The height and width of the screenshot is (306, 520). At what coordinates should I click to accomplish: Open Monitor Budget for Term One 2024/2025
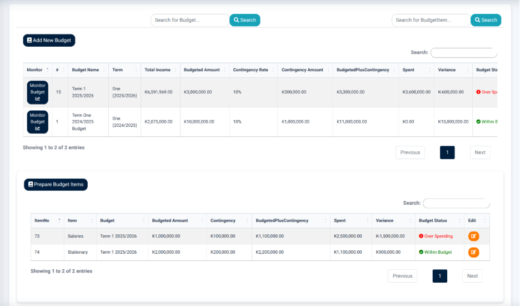pyautogui.click(x=37, y=122)
